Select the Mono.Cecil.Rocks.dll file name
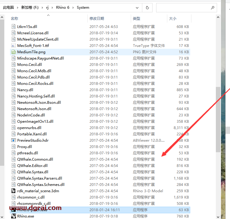Screen dimensions: 230x219 (x=35, y=83)
